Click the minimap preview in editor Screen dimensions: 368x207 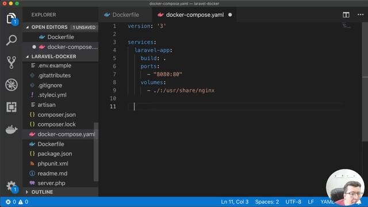point(346,25)
